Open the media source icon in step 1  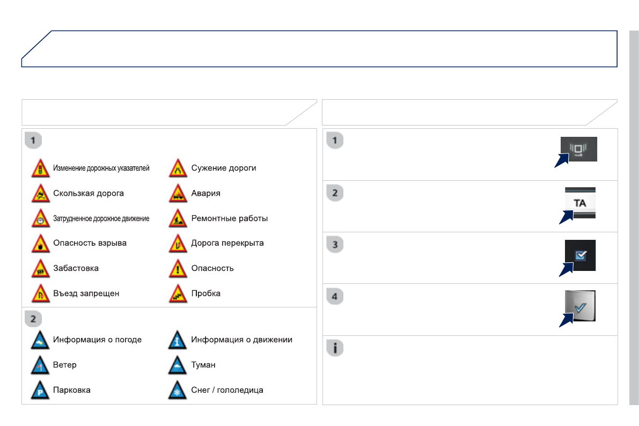(x=579, y=149)
